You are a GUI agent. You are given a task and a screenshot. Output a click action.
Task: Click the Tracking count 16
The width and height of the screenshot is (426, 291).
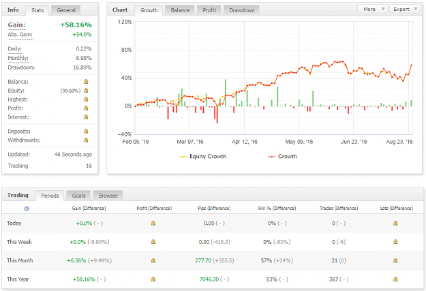[89, 166]
